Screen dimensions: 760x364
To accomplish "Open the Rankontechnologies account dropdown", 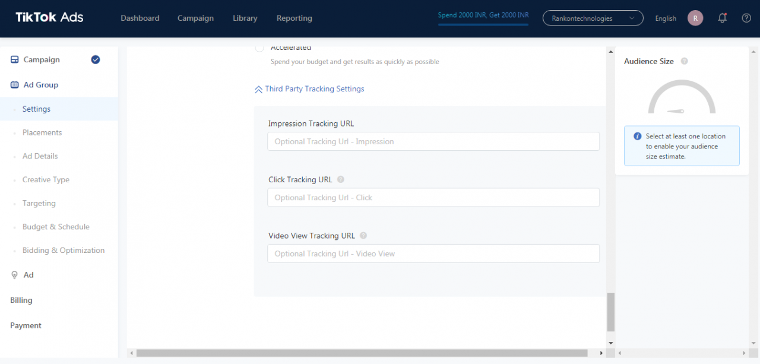I will point(593,18).
